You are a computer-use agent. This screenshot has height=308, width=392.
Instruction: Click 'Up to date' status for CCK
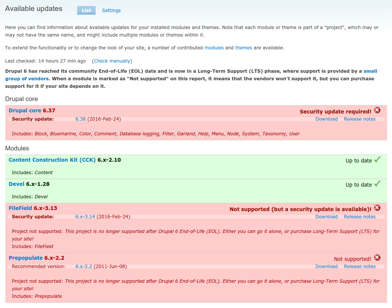[x=358, y=161]
